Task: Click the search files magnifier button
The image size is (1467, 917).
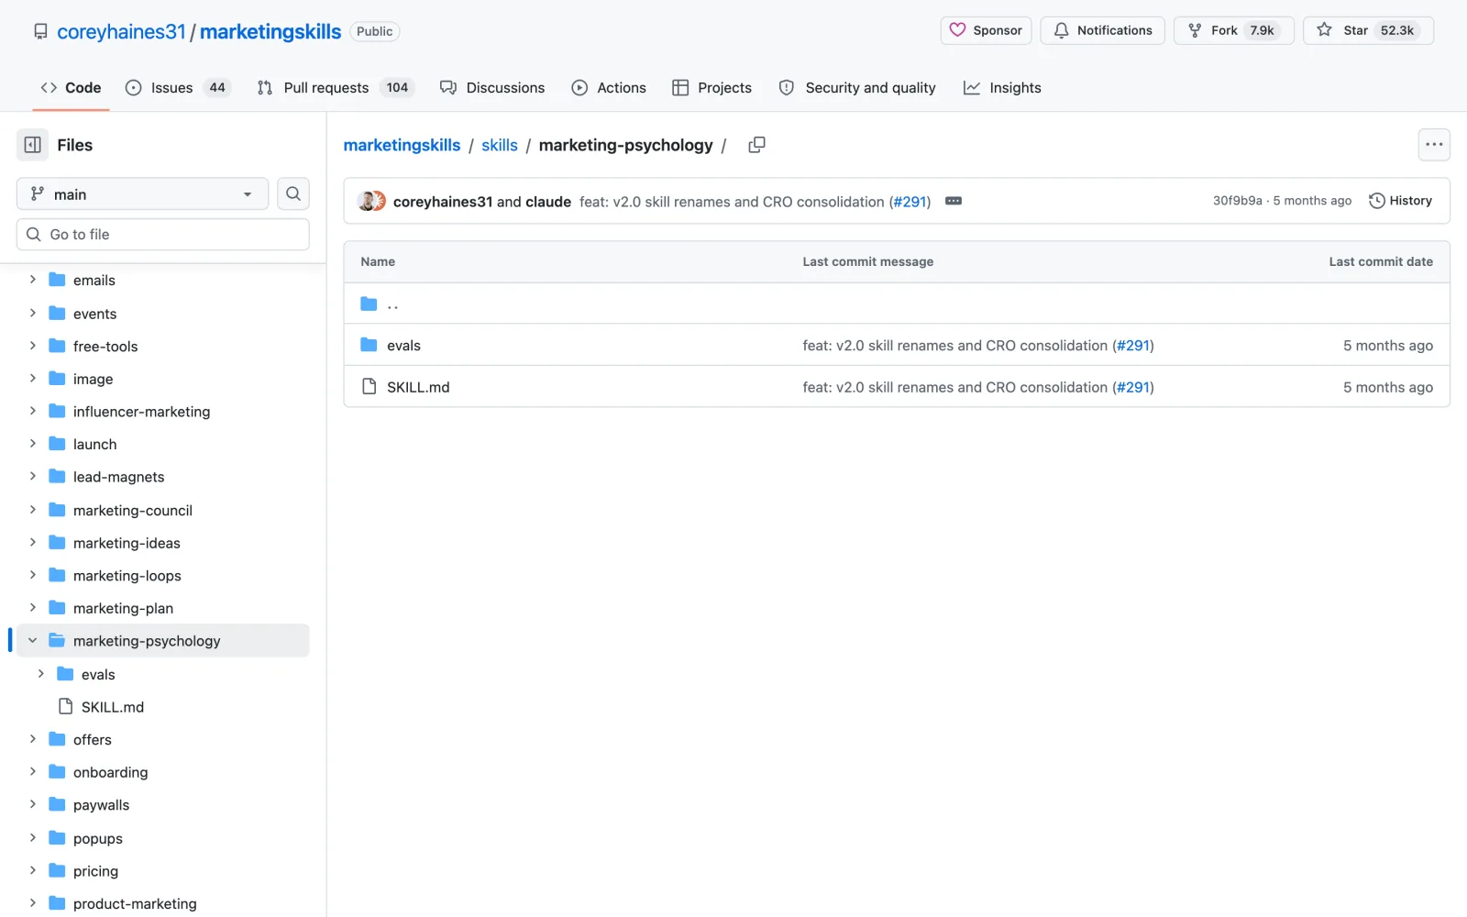Action: [x=293, y=193]
